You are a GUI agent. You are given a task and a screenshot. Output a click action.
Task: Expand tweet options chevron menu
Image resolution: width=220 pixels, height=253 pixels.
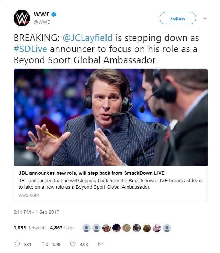[x=205, y=18]
